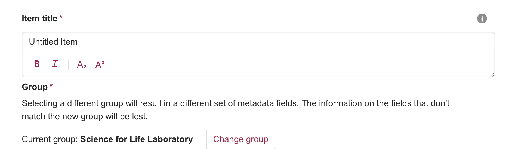Viewport: 518px width, 153px height.
Task: Click the info icon beside Item title
Action: [482, 19]
